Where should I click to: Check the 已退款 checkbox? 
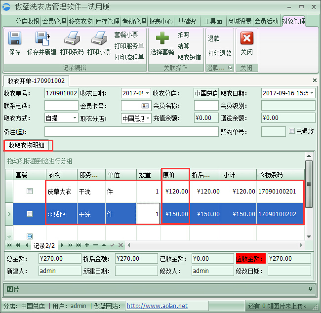coord(292,131)
